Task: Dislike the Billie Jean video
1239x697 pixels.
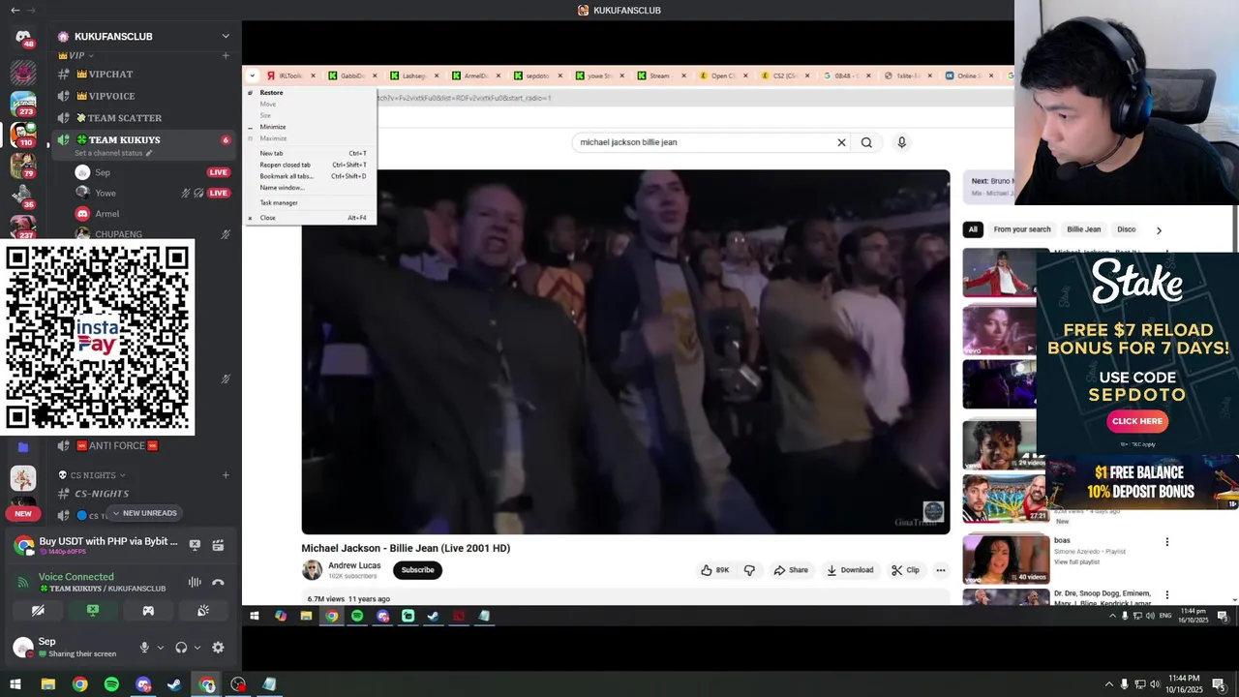Action: [749, 570]
